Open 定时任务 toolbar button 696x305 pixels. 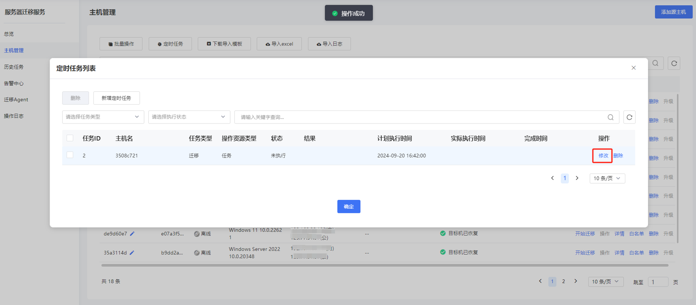[170, 44]
